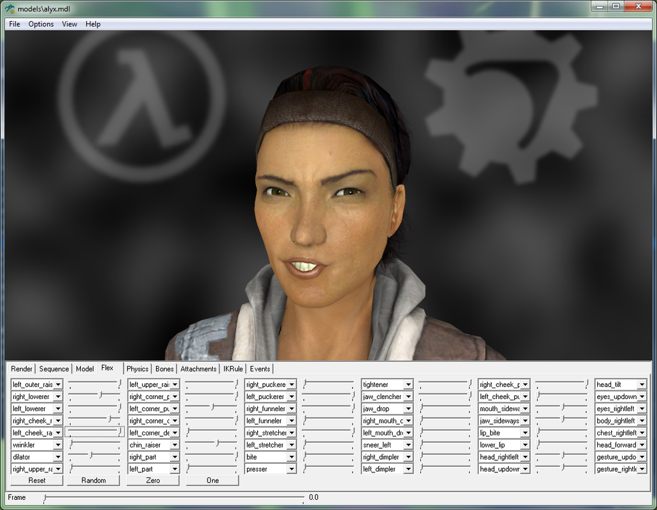
Task: Switch to the Model tab
Action: [85, 368]
